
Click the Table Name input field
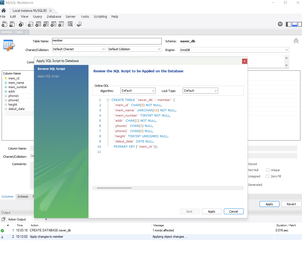click(x=107, y=41)
